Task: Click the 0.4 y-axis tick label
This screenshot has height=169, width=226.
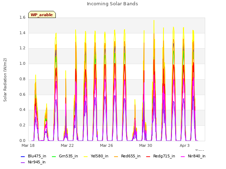Action: pos(22,110)
